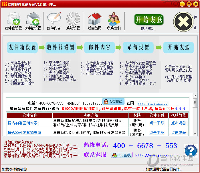Screen dimensions: 200x173
Task: Maximize the 精站邮件营销专家 window
Action: coord(189,4)
